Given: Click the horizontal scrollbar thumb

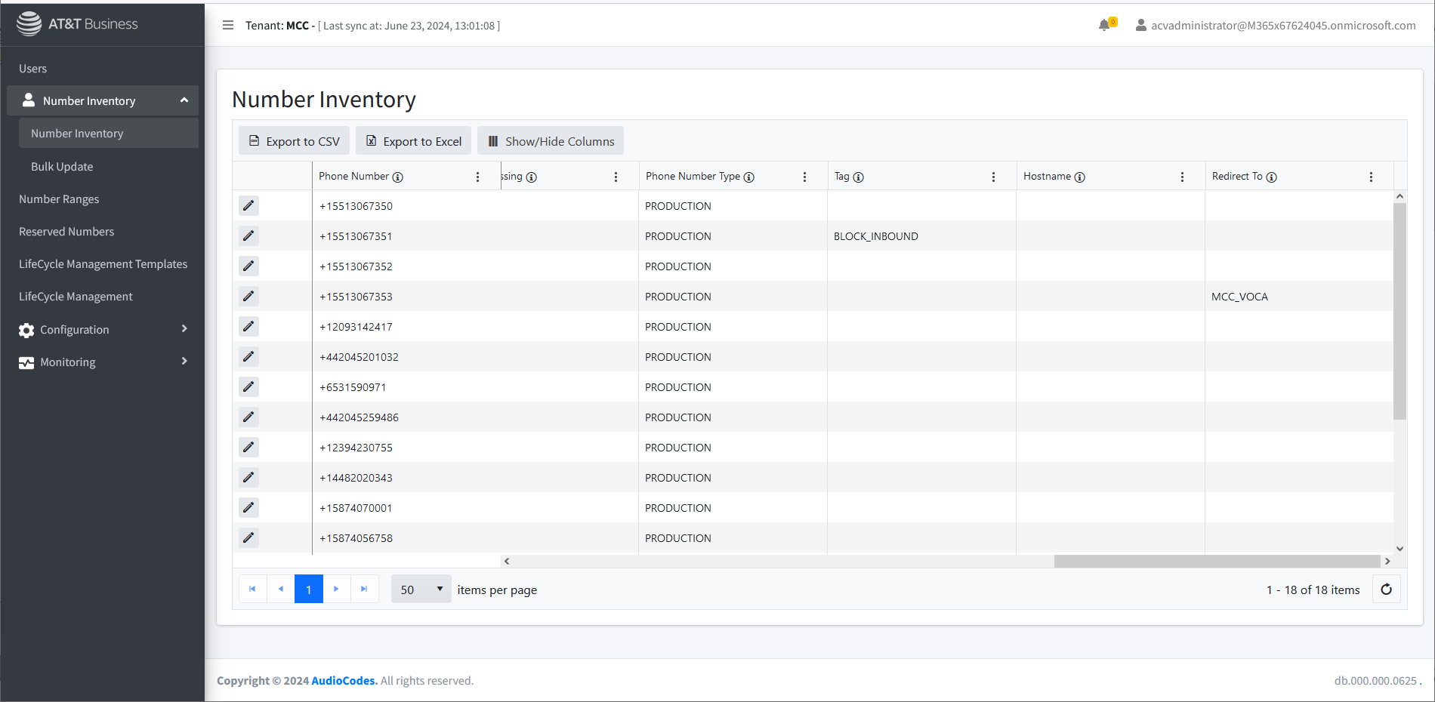Looking at the screenshot, I should coord(1216,562).
